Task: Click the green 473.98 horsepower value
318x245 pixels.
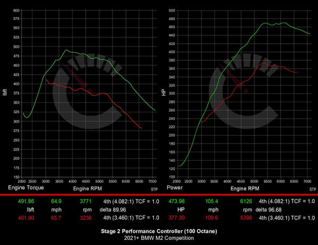Action: pyautogui.click(x=177, y=201)
